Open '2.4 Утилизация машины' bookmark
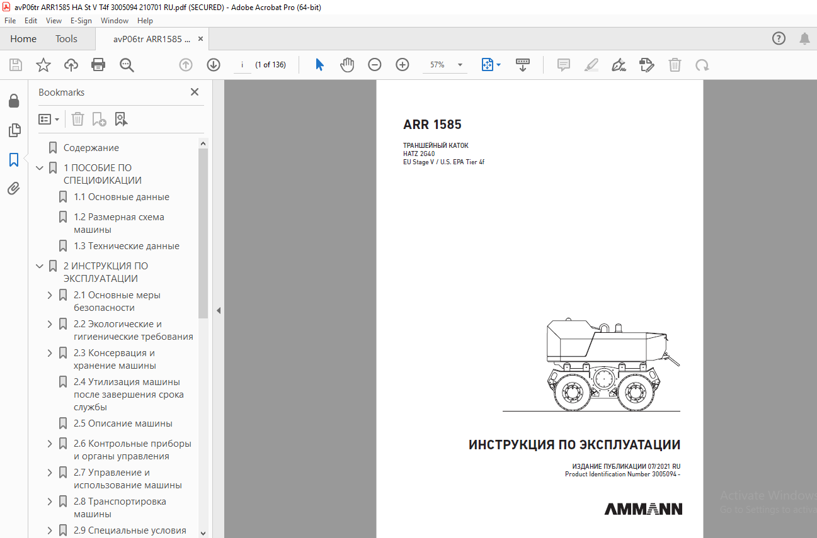Viewport: 817px width, 538px height. (x=129, y=395)
